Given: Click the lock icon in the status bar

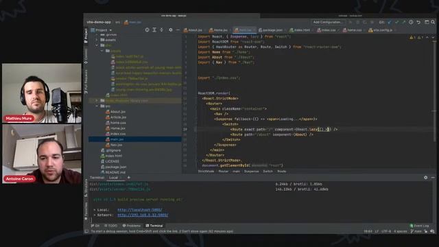Looking at the screenshot, I should pos(426,231).
